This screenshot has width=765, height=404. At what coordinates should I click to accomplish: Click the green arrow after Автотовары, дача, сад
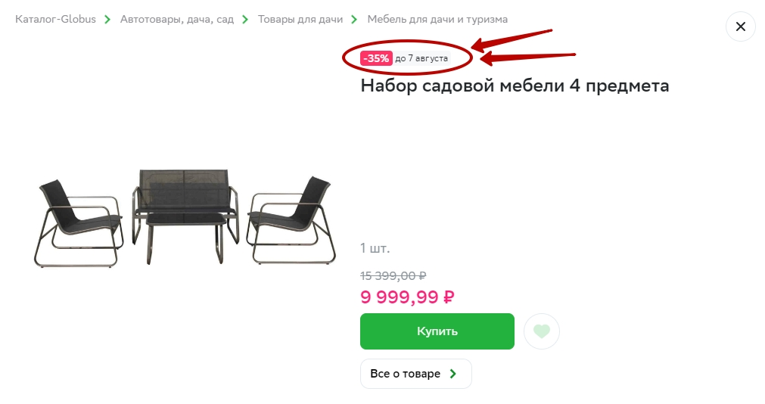(245, 20)
